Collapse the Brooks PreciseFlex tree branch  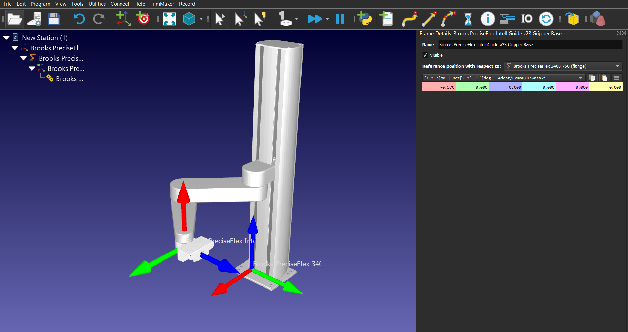(x=15, y=48)
